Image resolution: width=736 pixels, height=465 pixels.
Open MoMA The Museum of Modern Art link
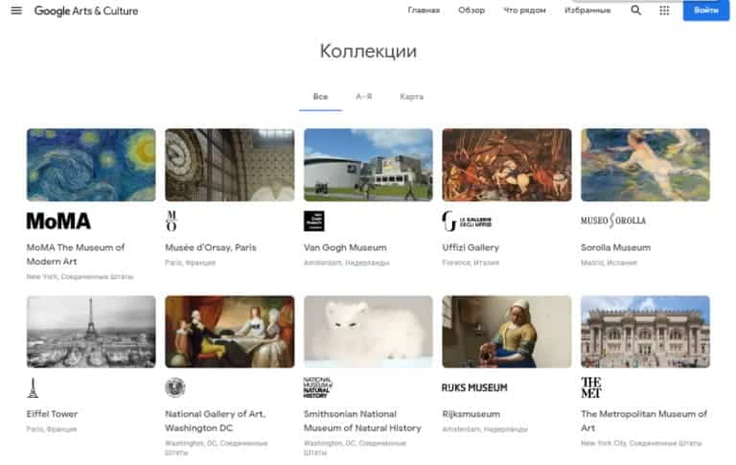point(76,254)
